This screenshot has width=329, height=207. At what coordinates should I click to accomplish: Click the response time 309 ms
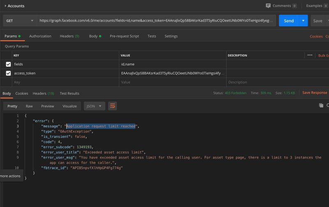click(266, 93)
